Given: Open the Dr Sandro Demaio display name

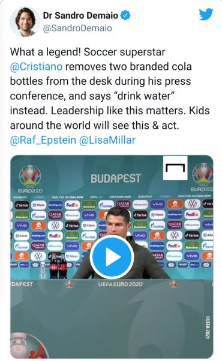Looking at the screenshot, I should tap(80, 16).
